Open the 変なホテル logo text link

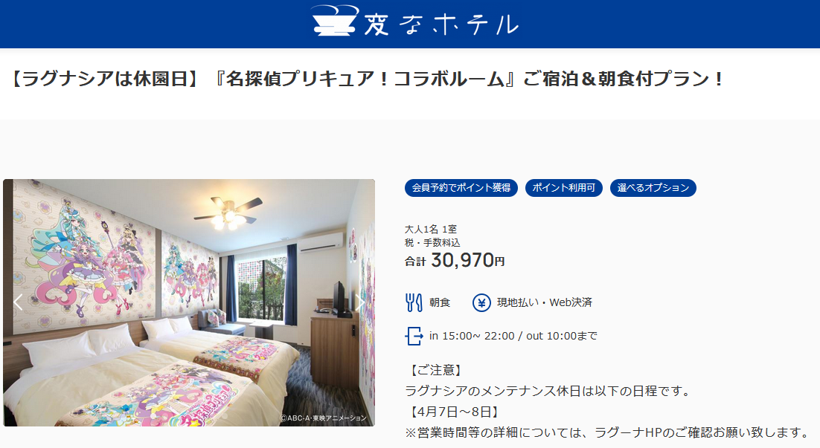click(441, 24)
